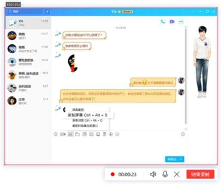Open the emoji picker in chat toolbar
The height and width of the screenshot is (186, 221).
pos(56,134)
